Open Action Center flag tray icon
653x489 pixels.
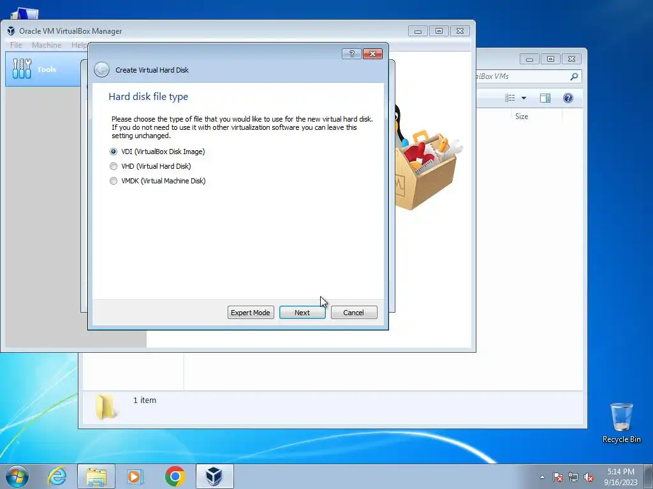click(x=558, y=477)
